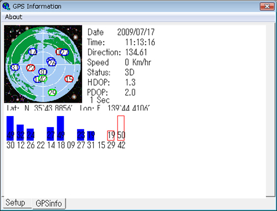
Task: Click the signal bar showing 24 for satellite 26
Action: 30,135
